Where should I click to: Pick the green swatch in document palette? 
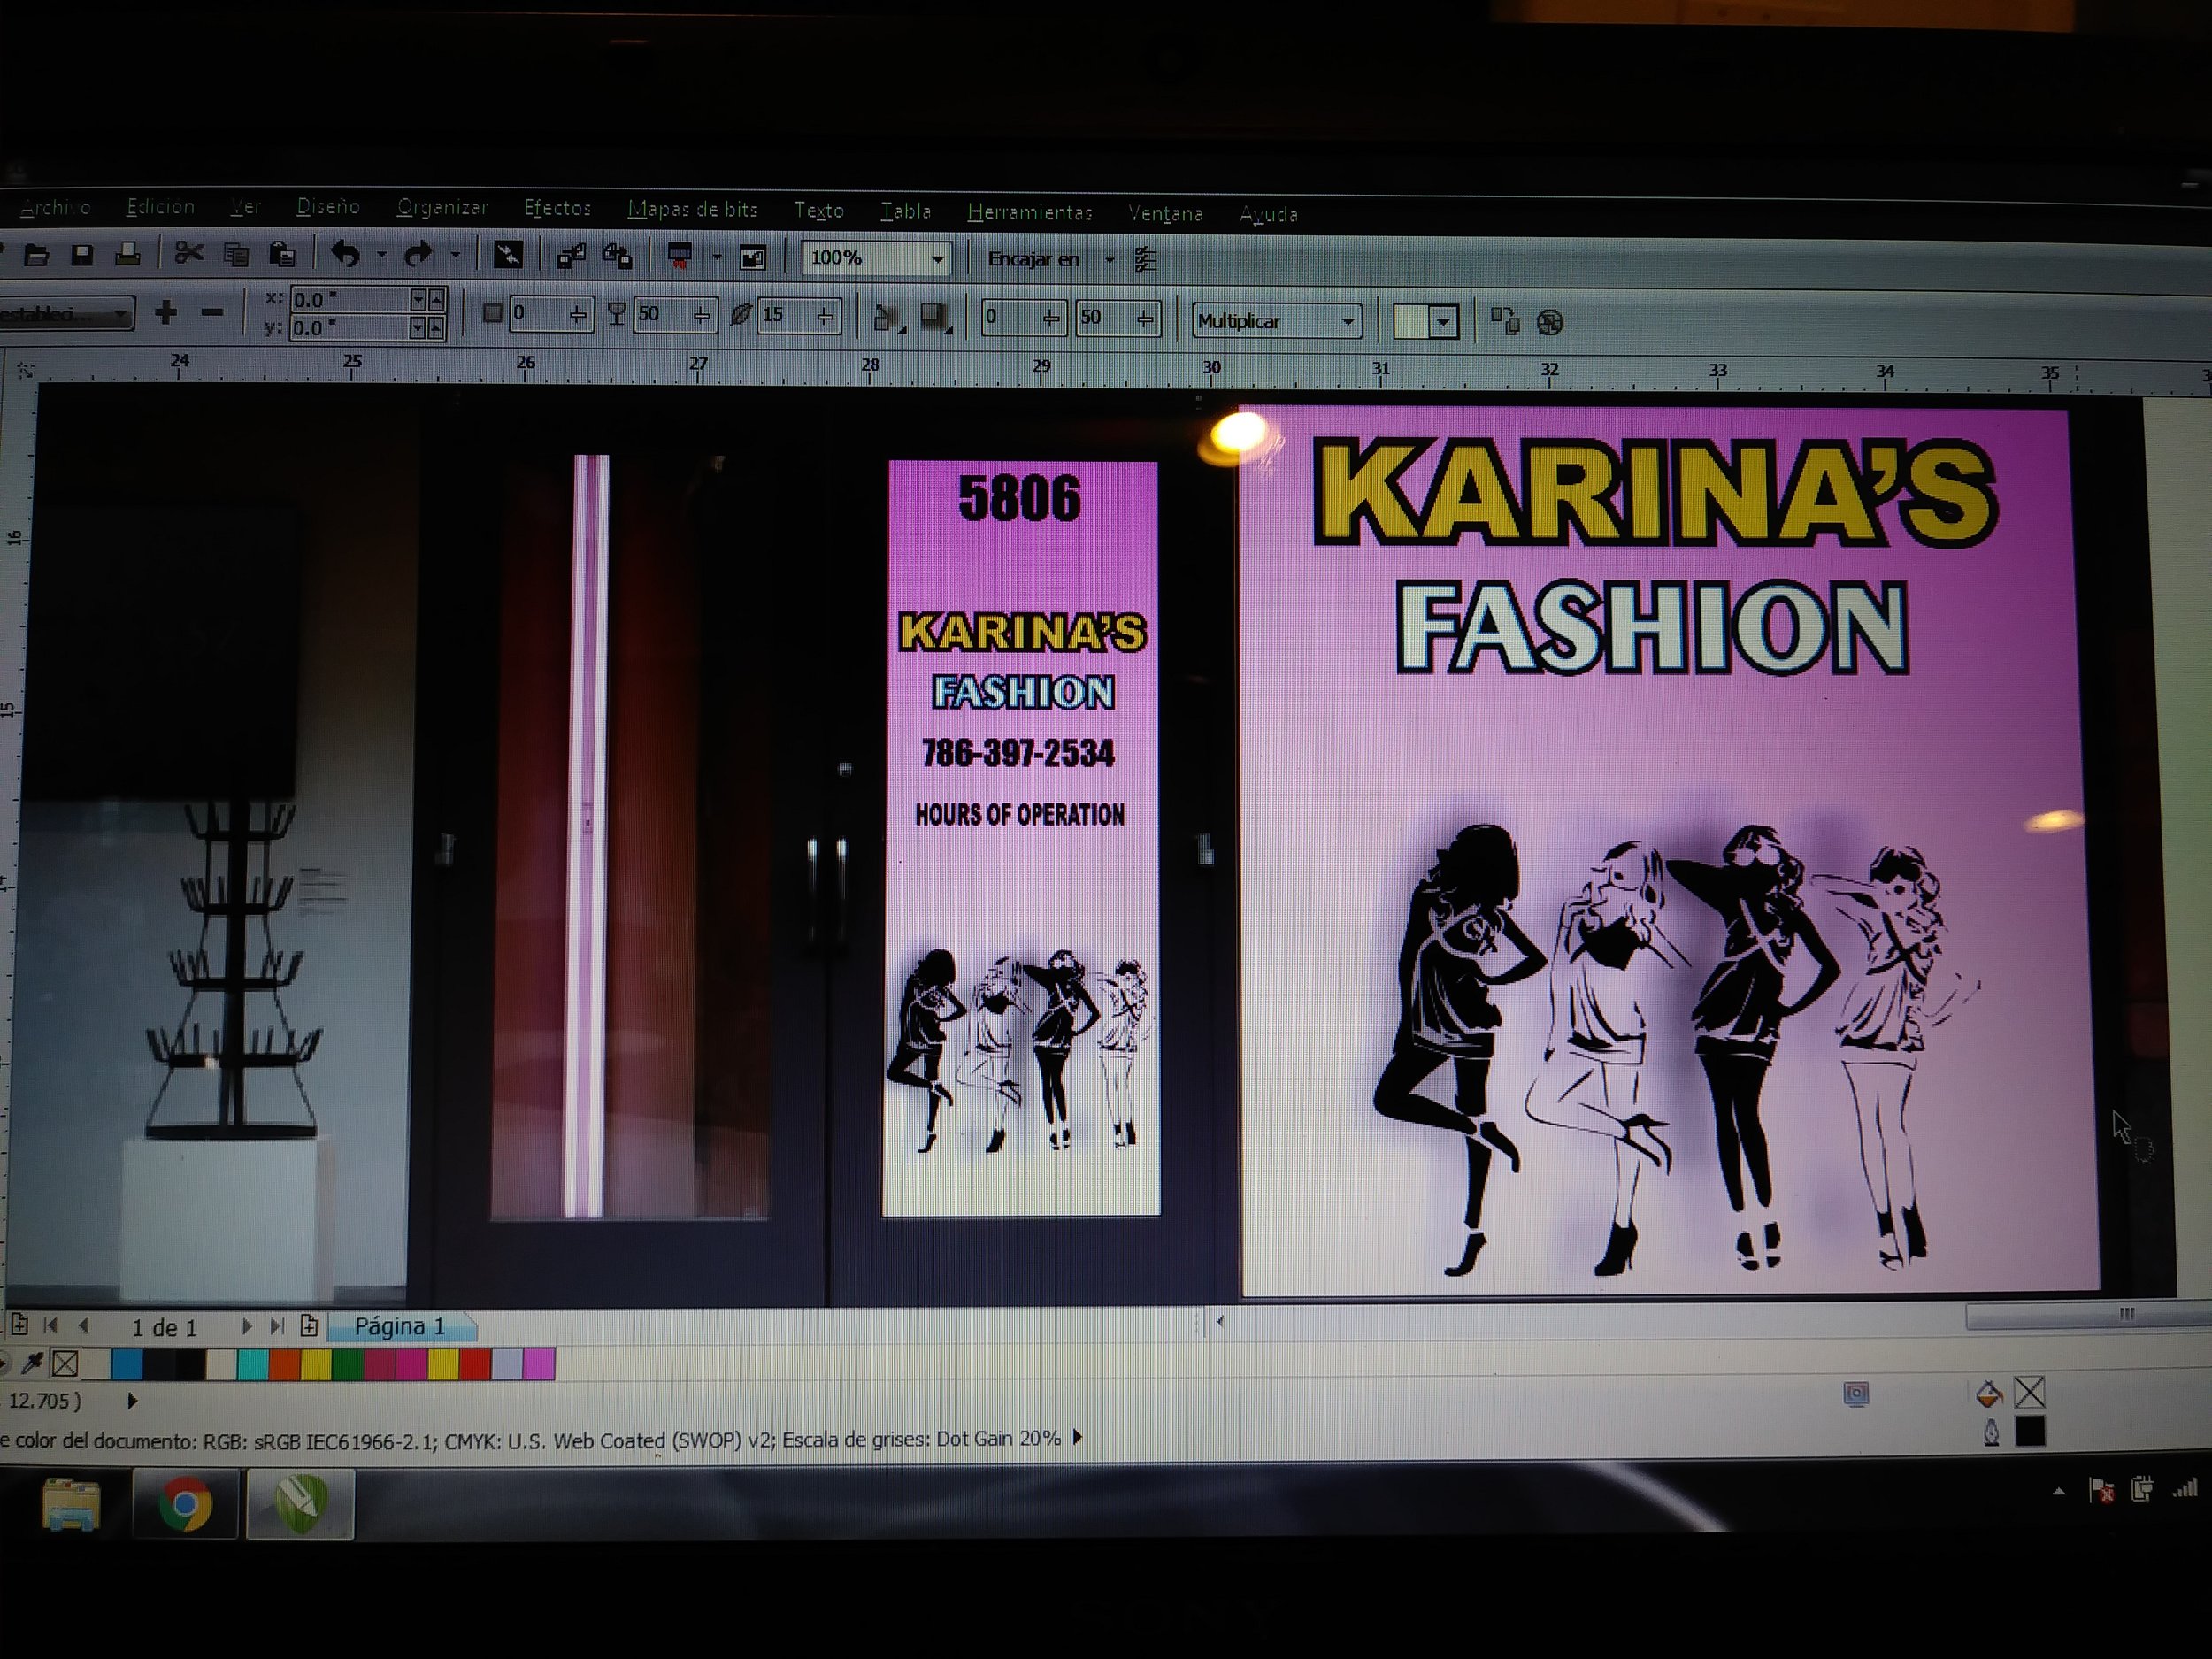coord(347,1364)
